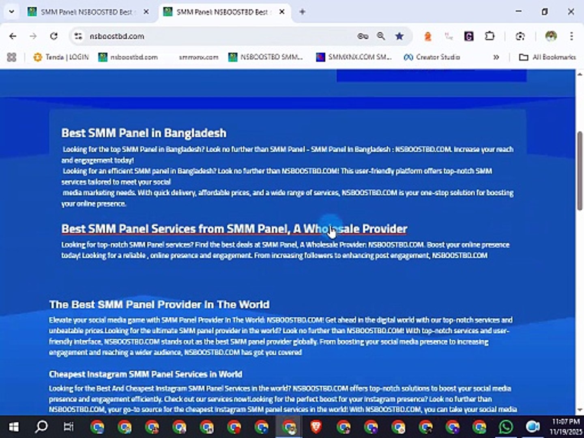Screen dimensions: 584x438
Task: Open WhatsApp from the taskbar
Action: (x=506, y=427)
